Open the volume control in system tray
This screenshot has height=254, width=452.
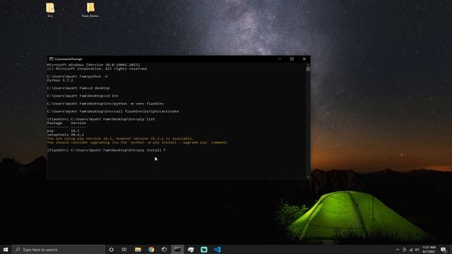click(417, 249)
